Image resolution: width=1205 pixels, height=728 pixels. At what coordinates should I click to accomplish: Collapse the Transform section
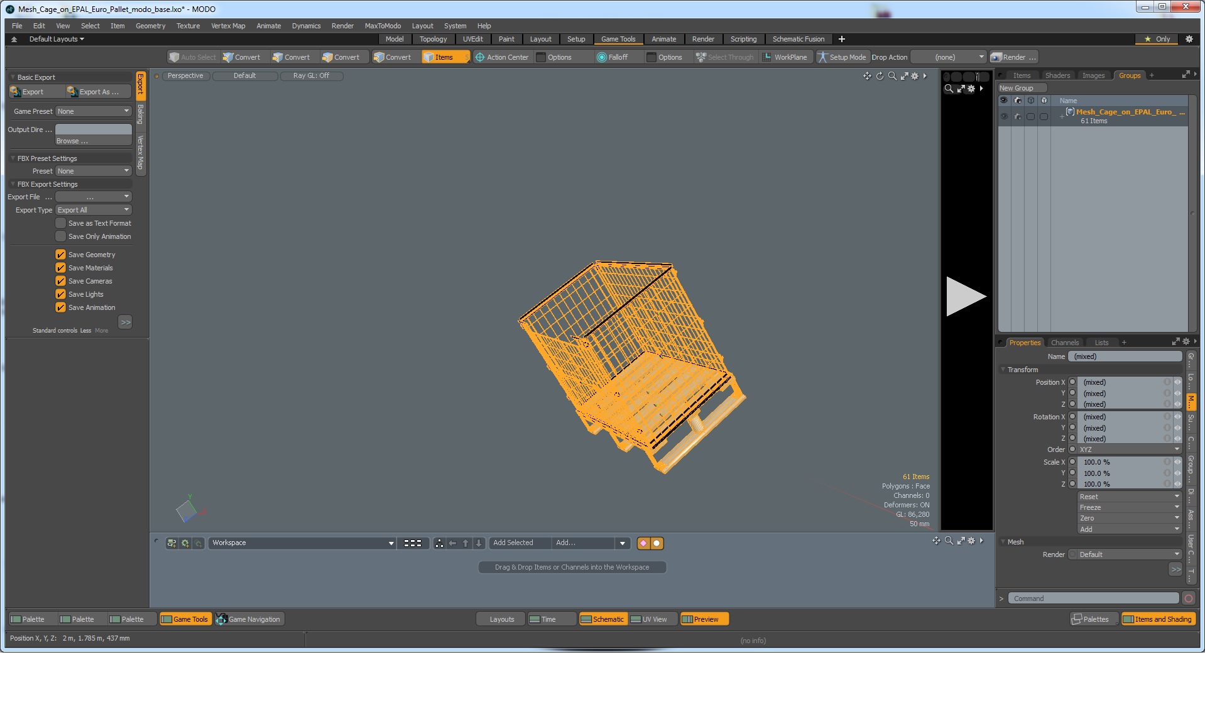pos(1003,370)
